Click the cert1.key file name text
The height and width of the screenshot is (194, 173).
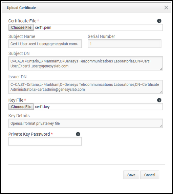(42, 106)
